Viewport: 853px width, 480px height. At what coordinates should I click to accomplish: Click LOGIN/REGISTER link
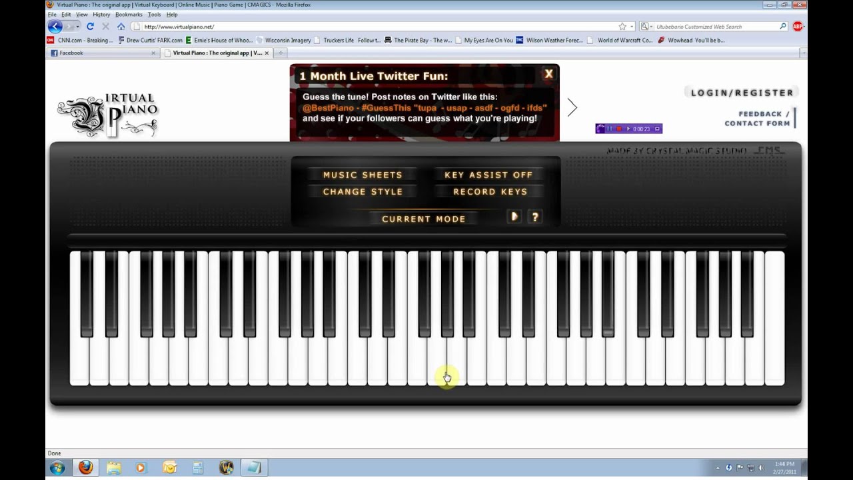(742, 93)
